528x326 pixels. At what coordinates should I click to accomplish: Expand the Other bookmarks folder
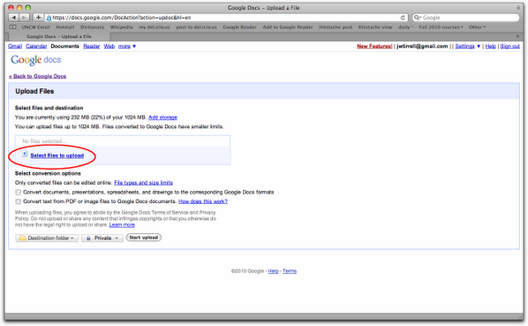coord(477,27)
